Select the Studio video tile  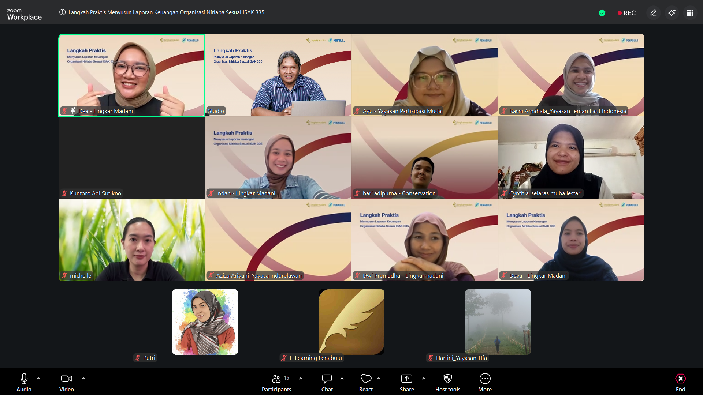(278, 75)
